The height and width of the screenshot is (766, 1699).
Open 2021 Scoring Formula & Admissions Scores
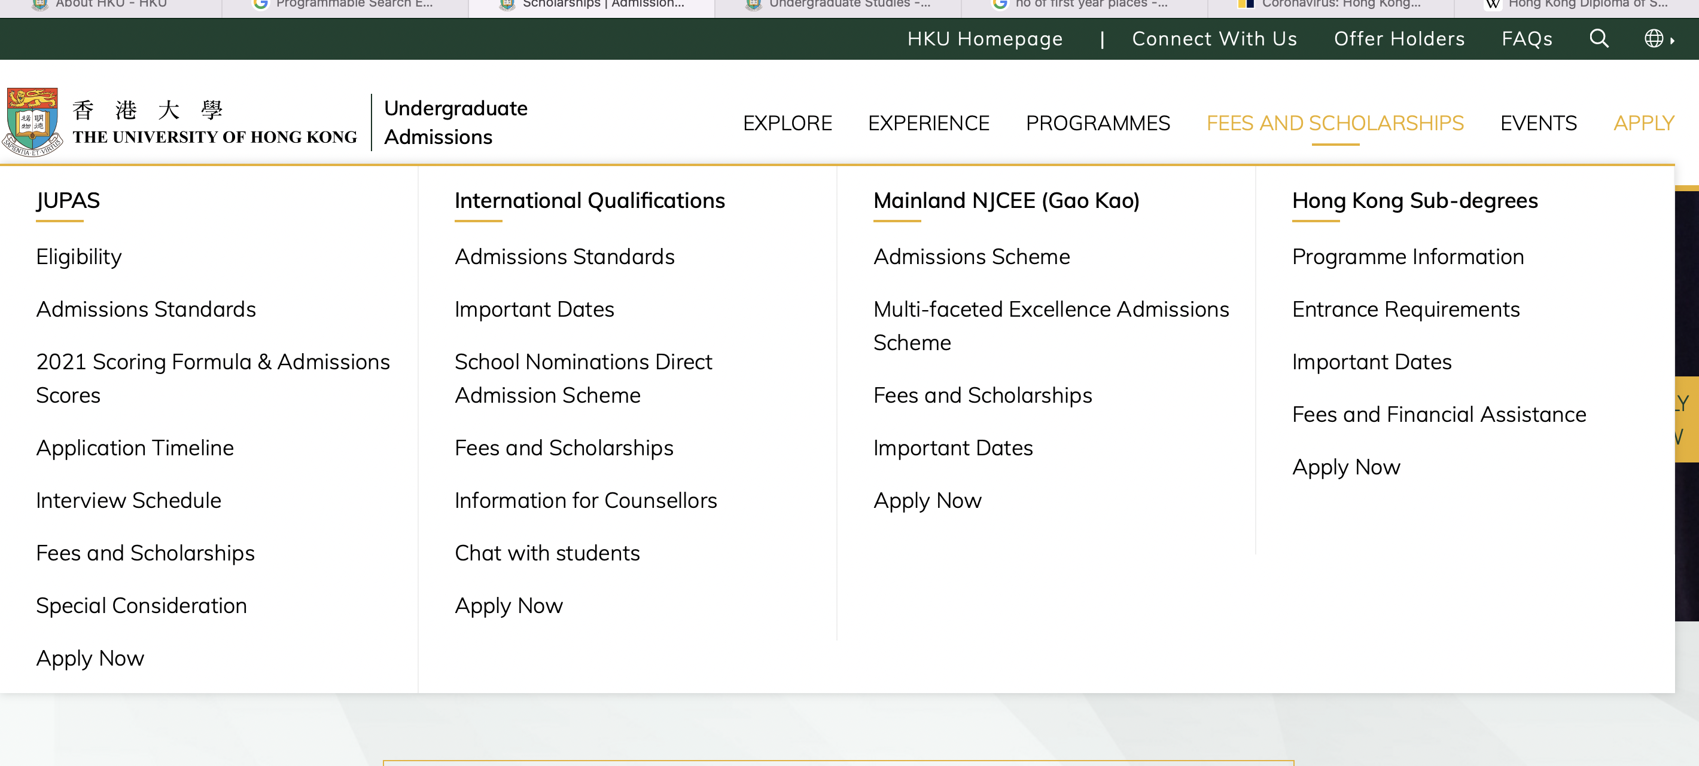[213, 378]
